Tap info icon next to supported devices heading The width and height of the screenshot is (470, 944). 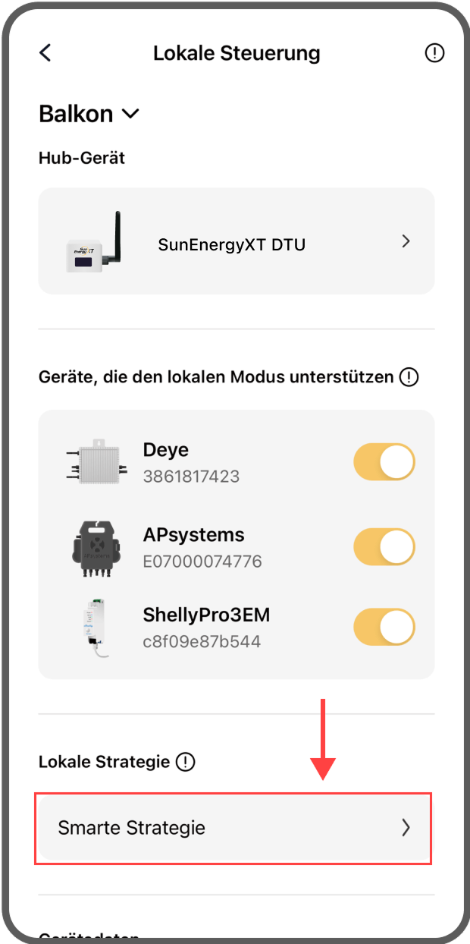click(409, 376)
